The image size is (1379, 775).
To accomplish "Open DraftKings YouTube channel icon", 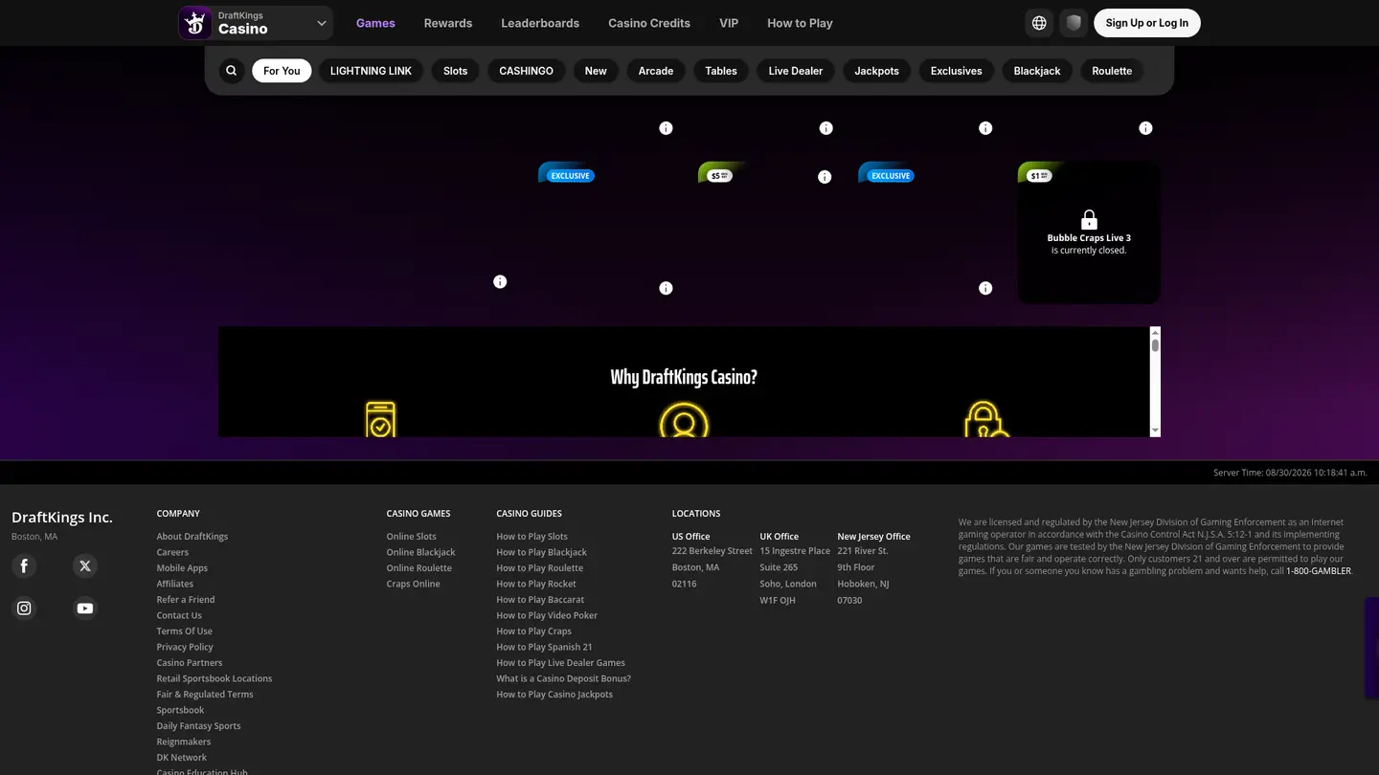I will [x=85, y=608].
